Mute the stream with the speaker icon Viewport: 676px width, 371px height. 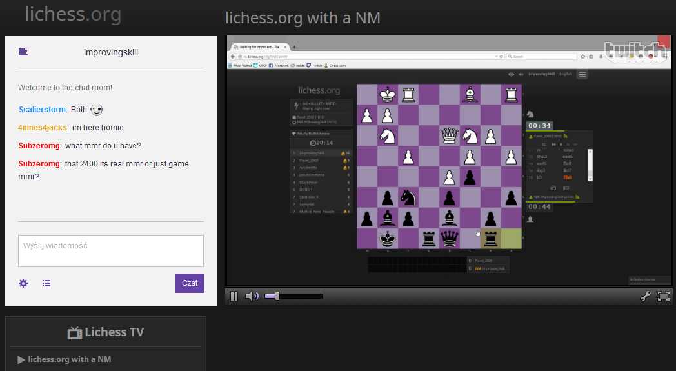tap(252, 296)
